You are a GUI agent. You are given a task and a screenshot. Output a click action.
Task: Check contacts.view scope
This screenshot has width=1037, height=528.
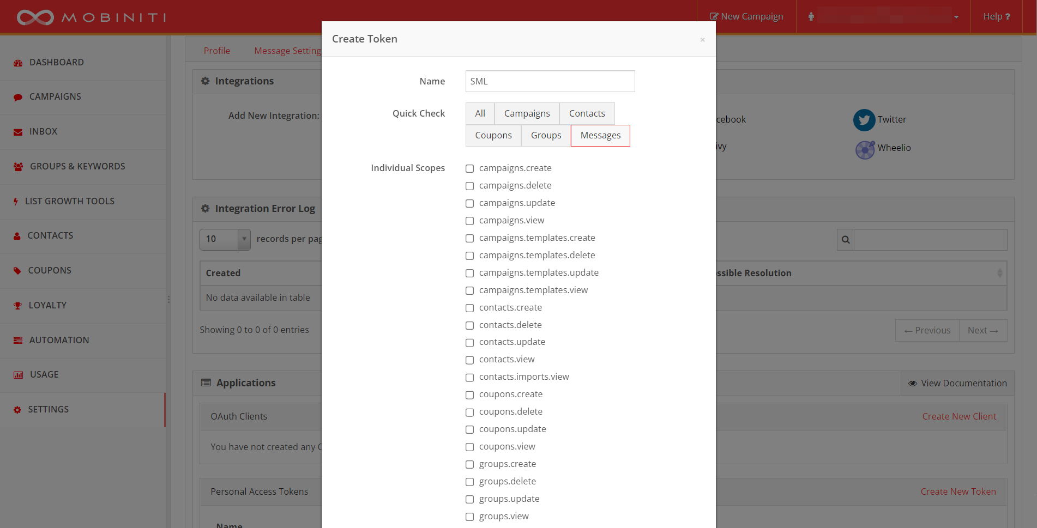pos(469,360)
